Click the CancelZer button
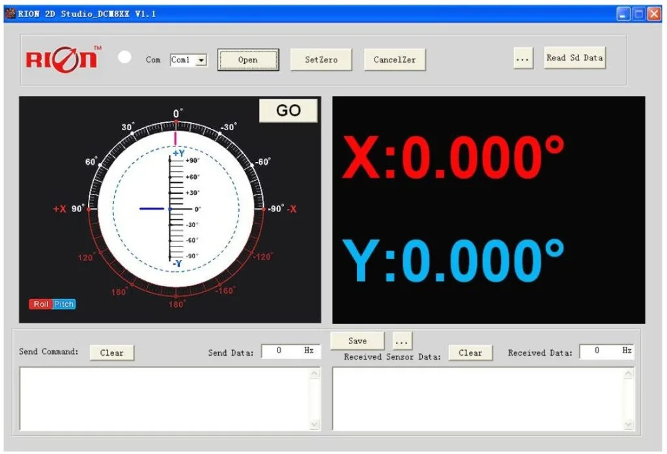 394,60
